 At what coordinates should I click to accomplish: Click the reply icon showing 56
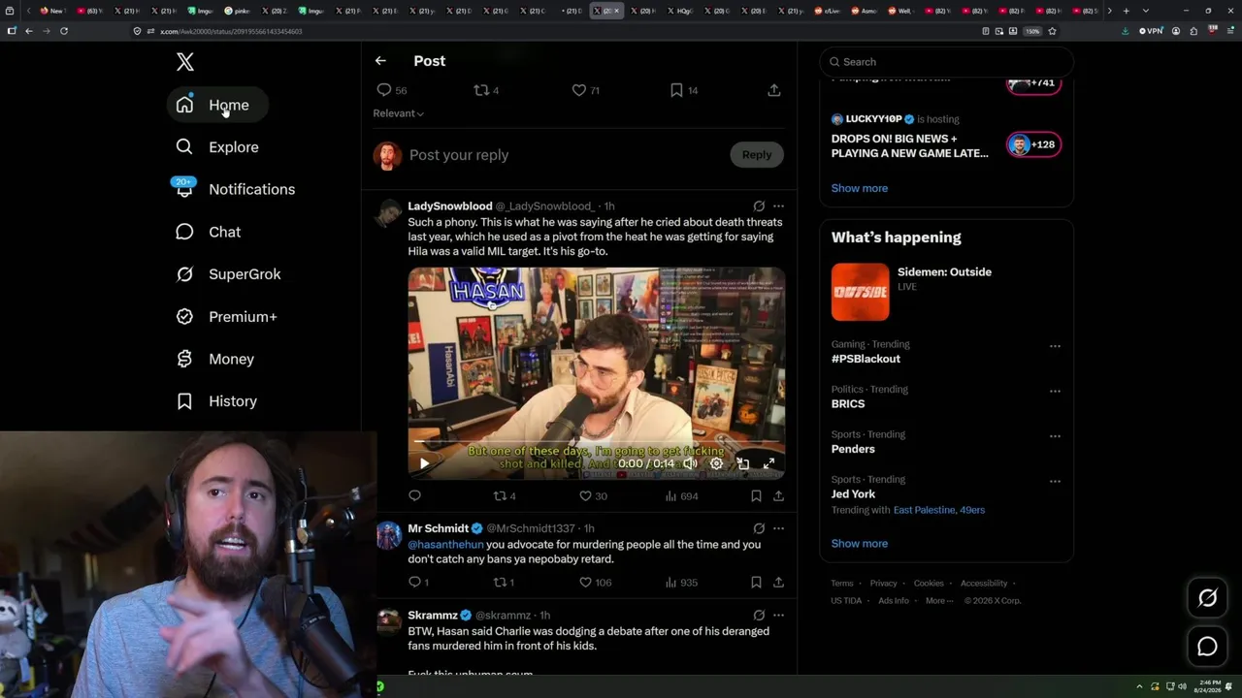point(392,90)
